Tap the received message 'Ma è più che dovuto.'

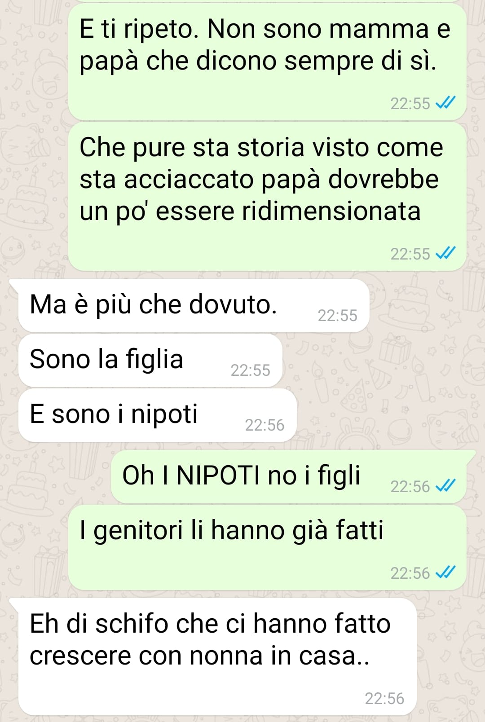194,306
